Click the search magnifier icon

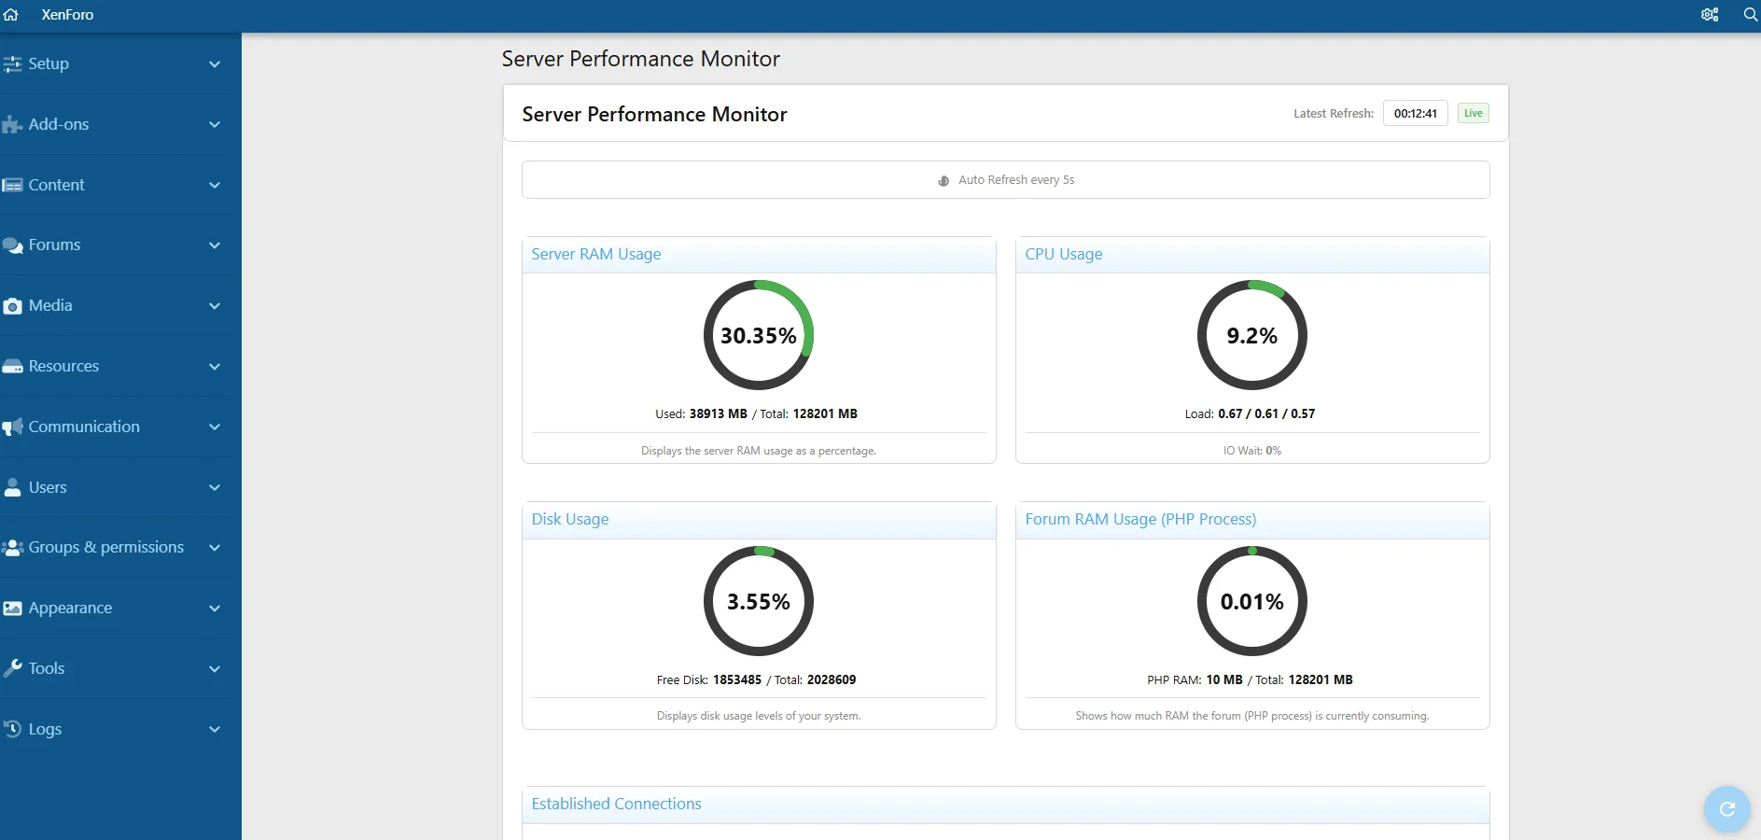pos(1750,15)
